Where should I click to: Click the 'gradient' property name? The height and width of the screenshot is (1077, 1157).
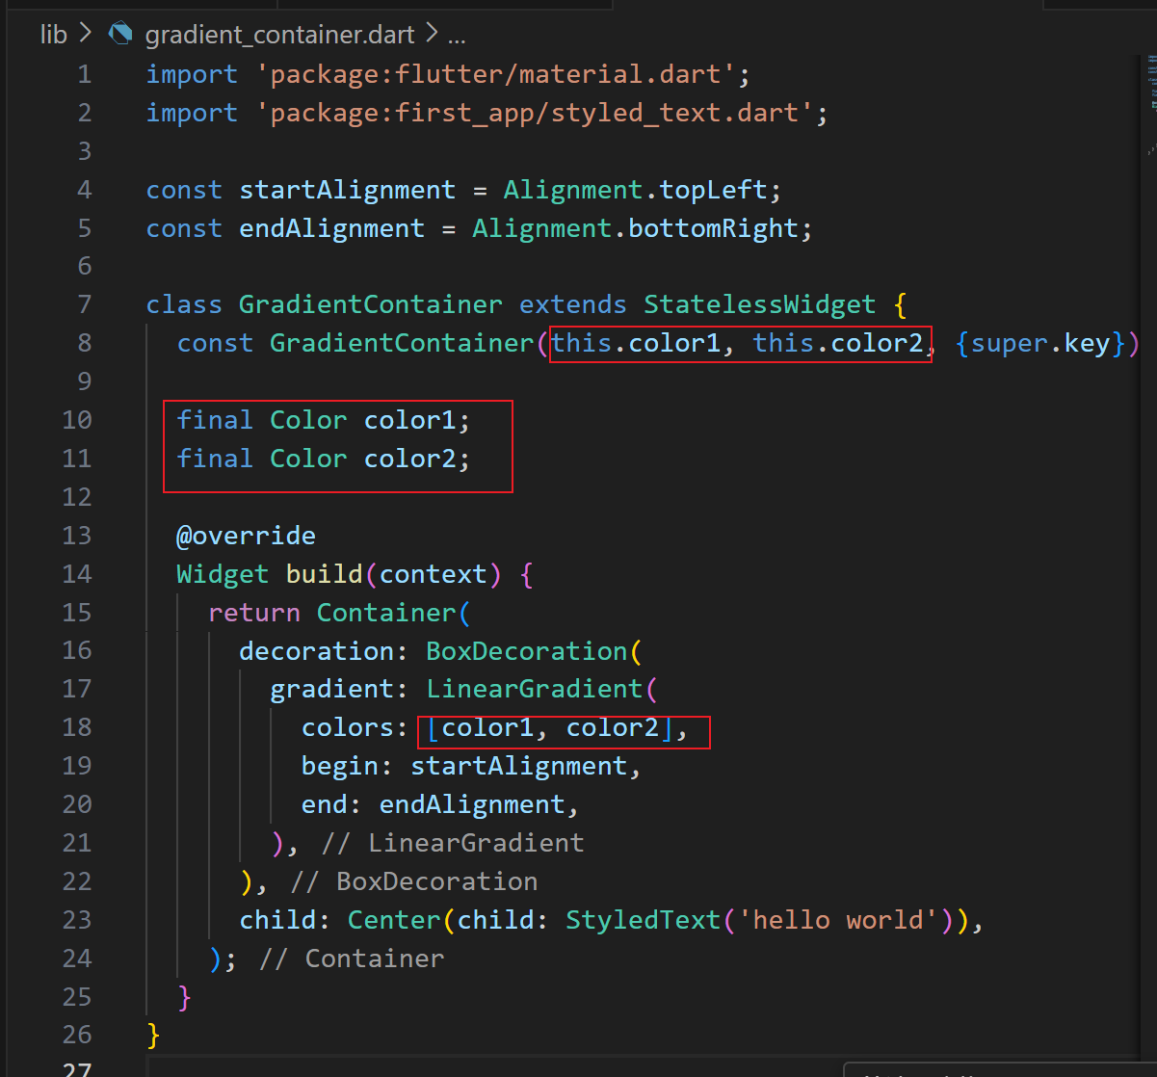(x=331, y=689)
